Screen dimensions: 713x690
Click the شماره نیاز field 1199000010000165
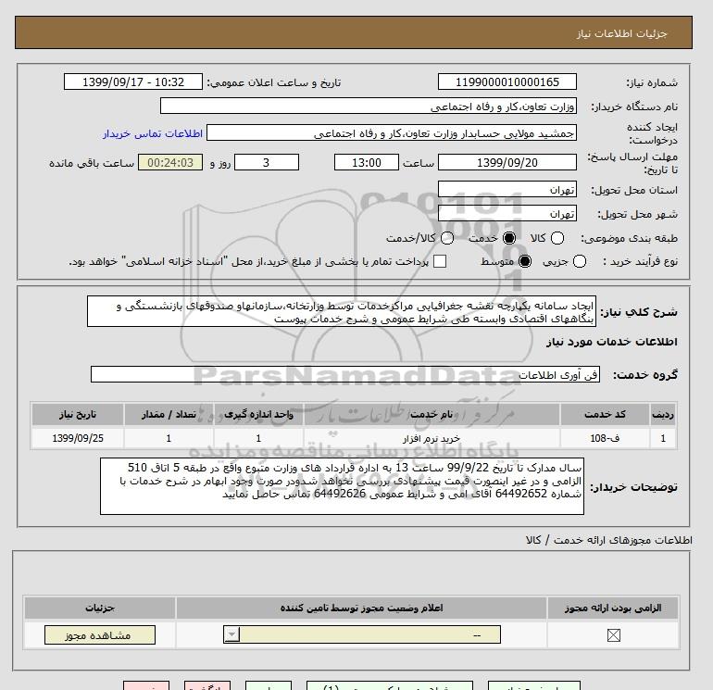pyautogui.click(x=507, y=82)
